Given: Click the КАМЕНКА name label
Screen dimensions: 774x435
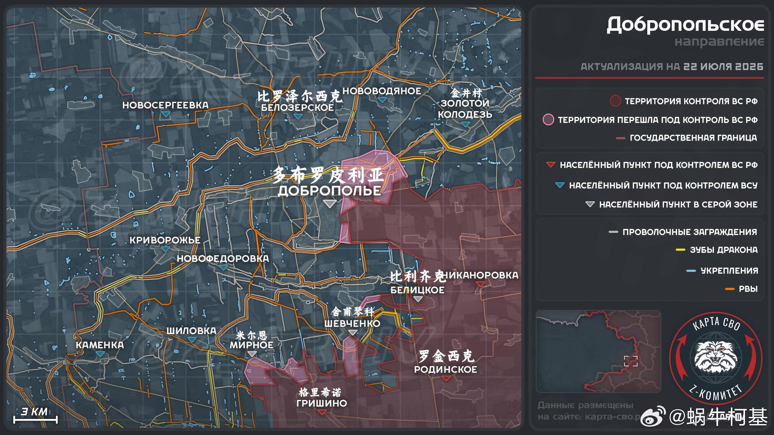Looking at the screenshot, I should point(100,345).
